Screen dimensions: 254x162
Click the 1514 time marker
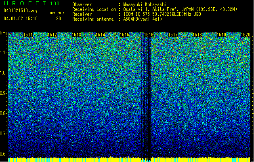[x=101, y=35]
